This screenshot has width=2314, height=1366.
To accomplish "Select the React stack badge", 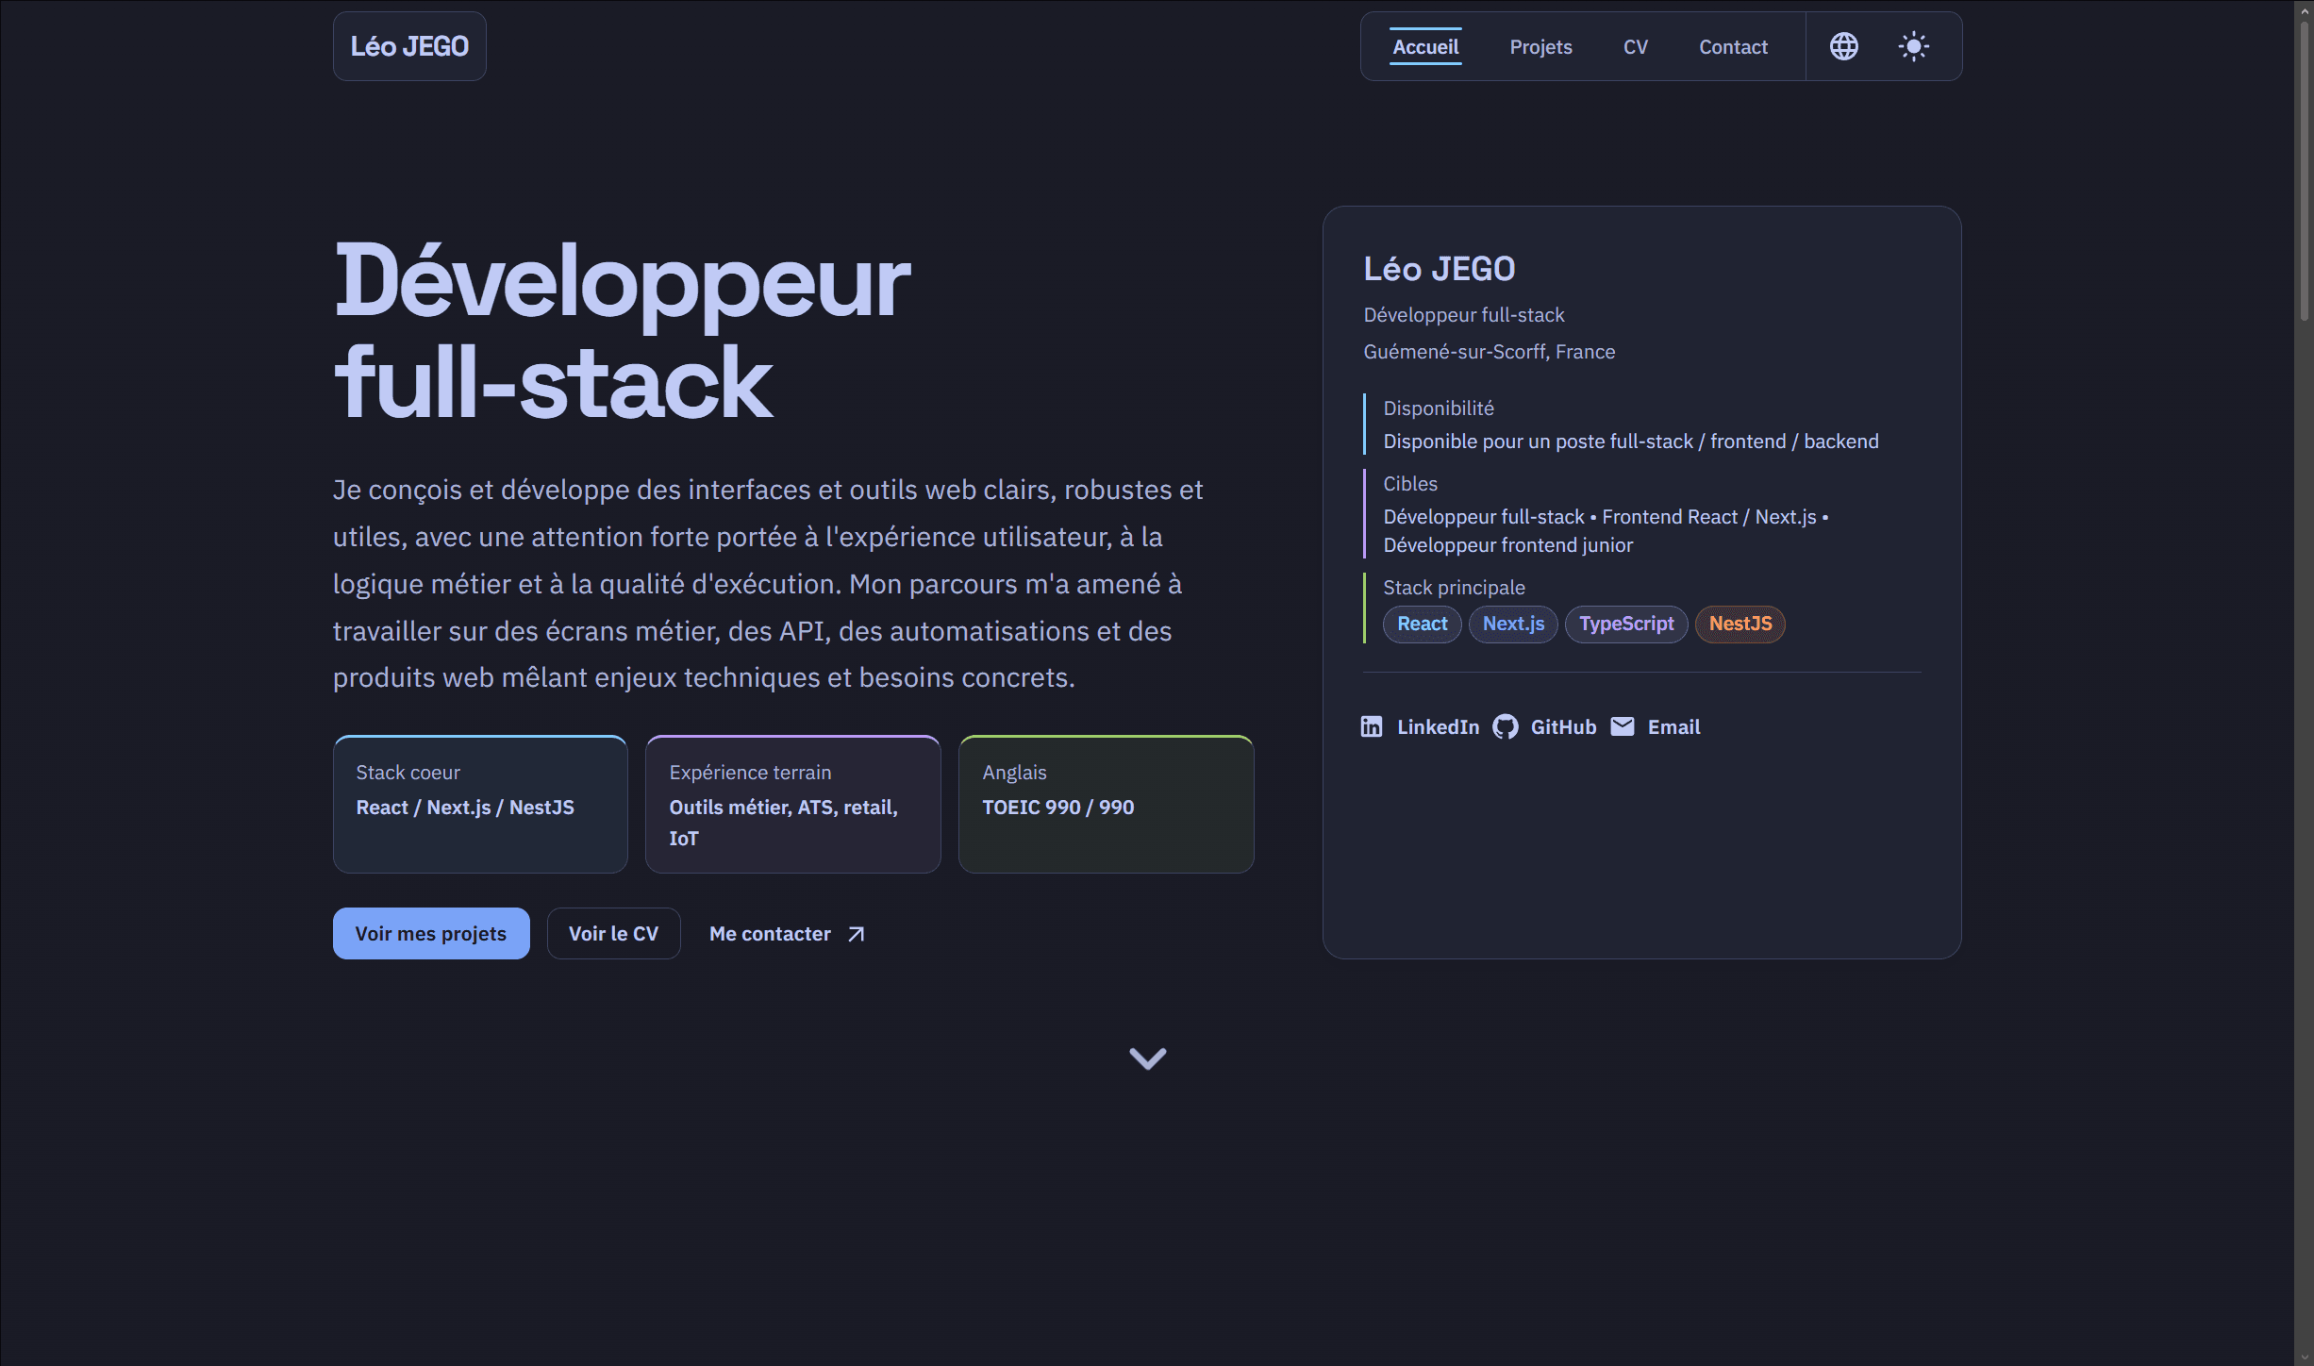I will tap(1422, 624).
